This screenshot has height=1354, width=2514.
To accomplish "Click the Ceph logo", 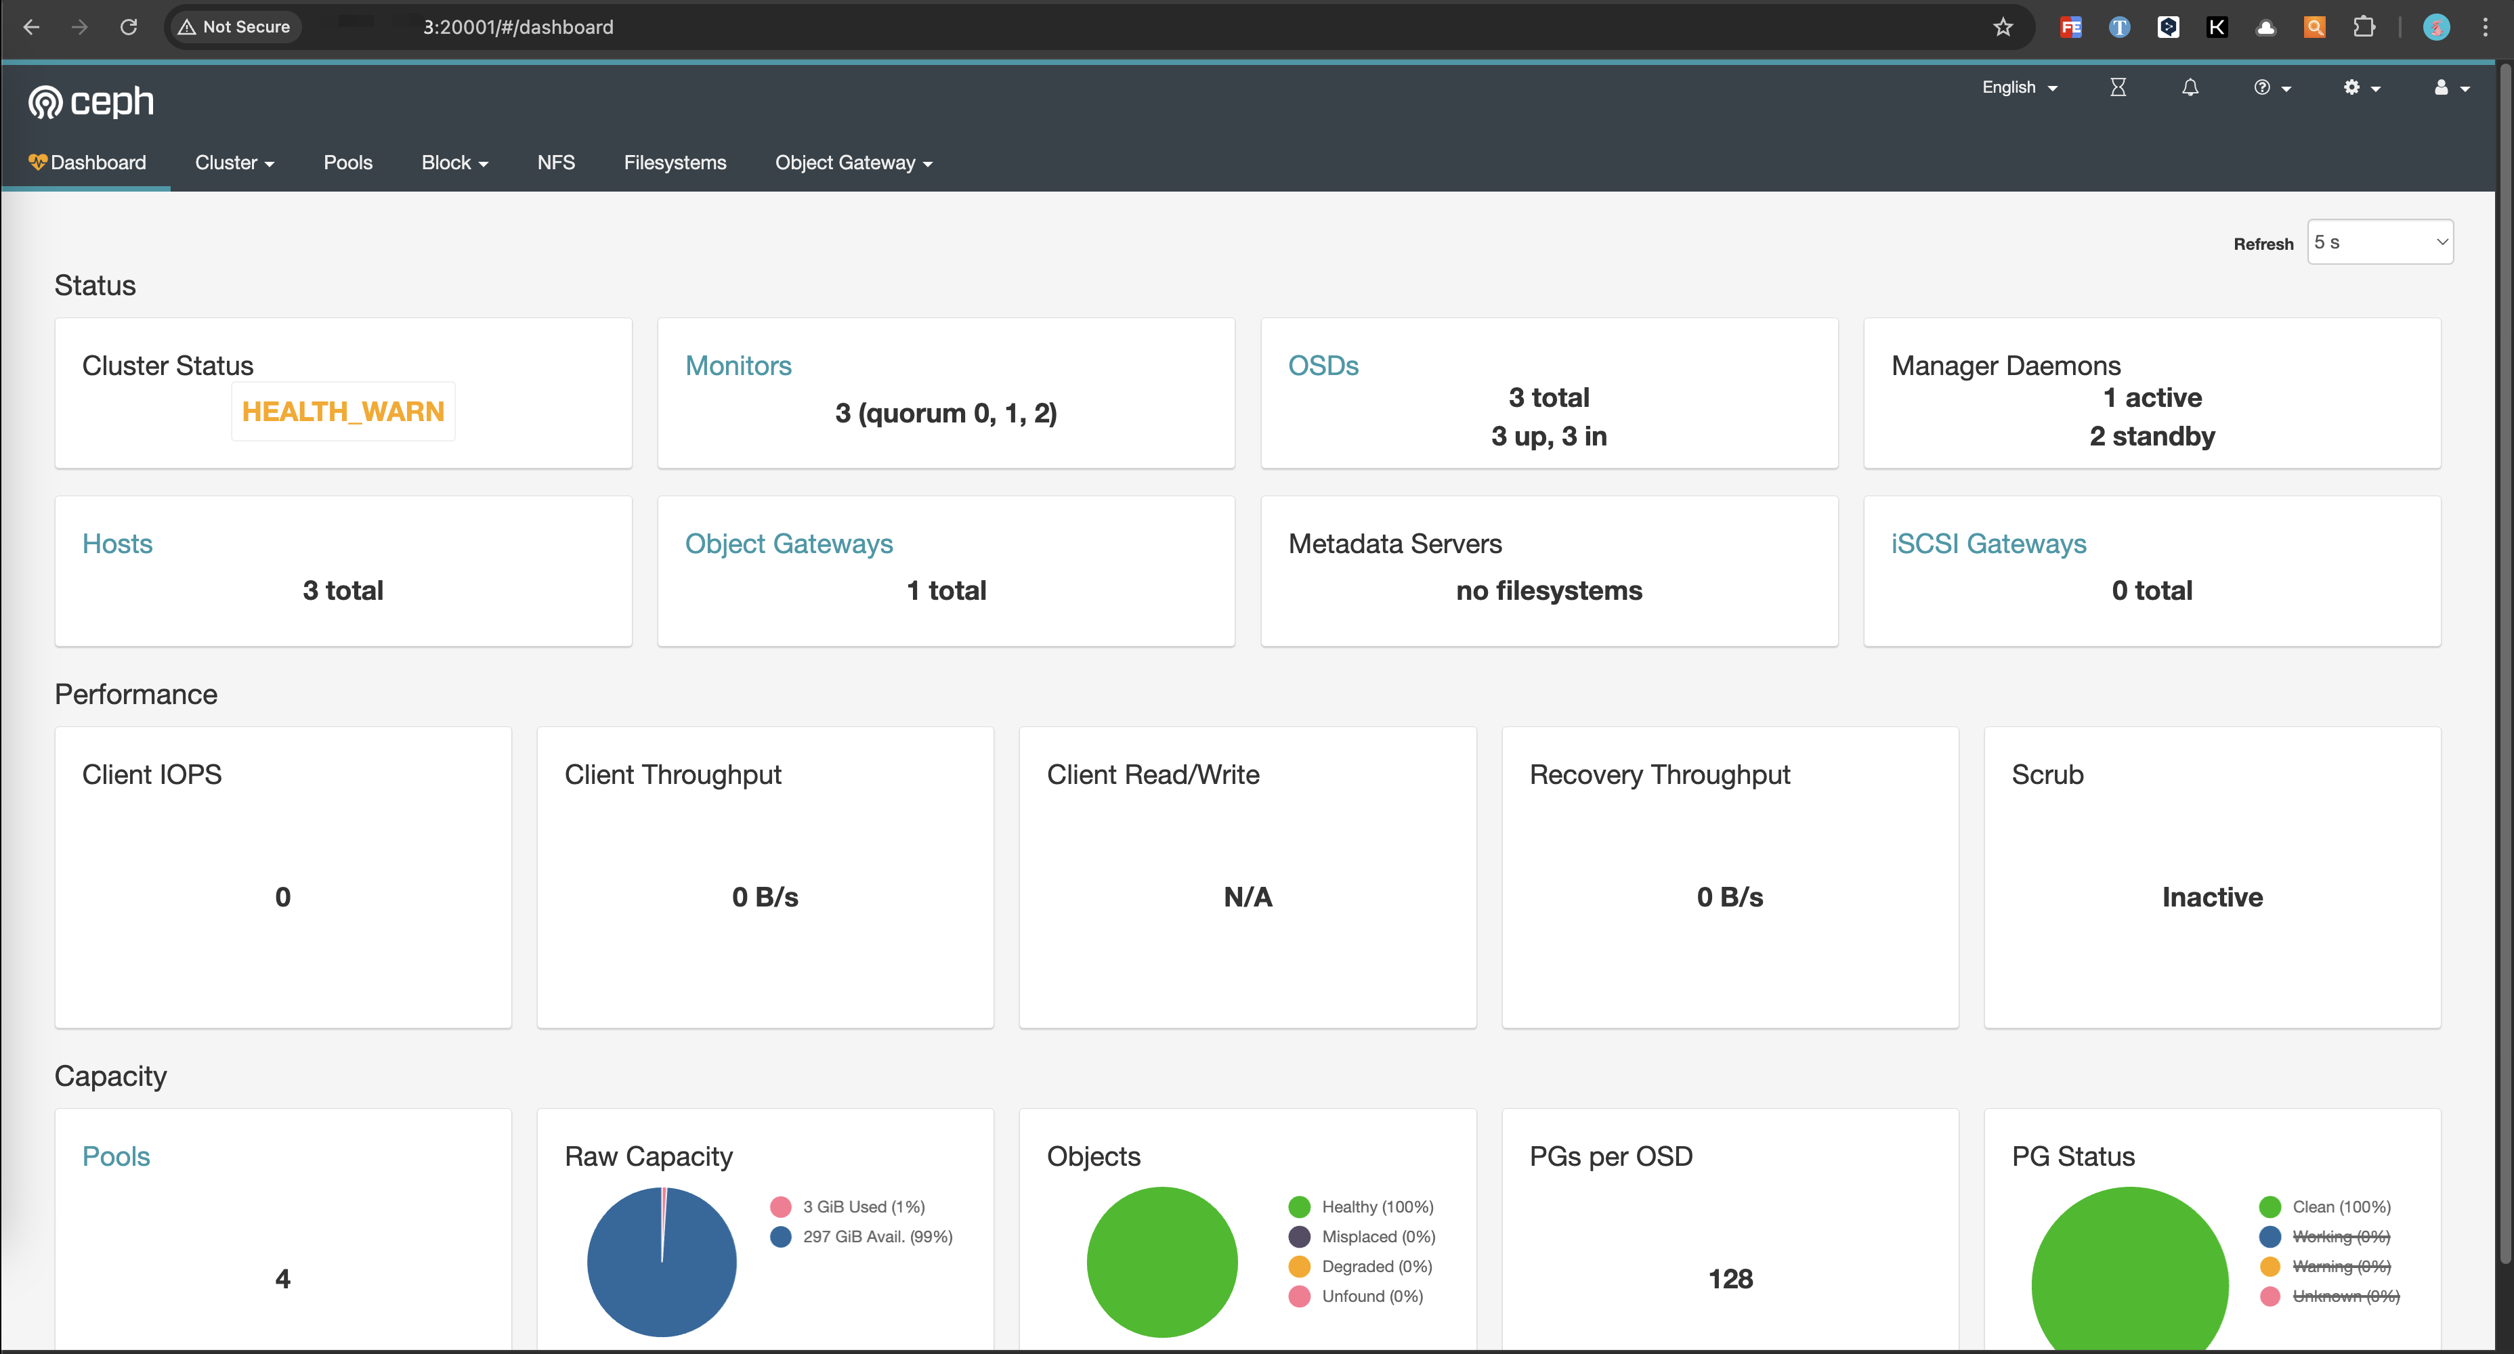I will pyautogui.click(x=91, y=102).
